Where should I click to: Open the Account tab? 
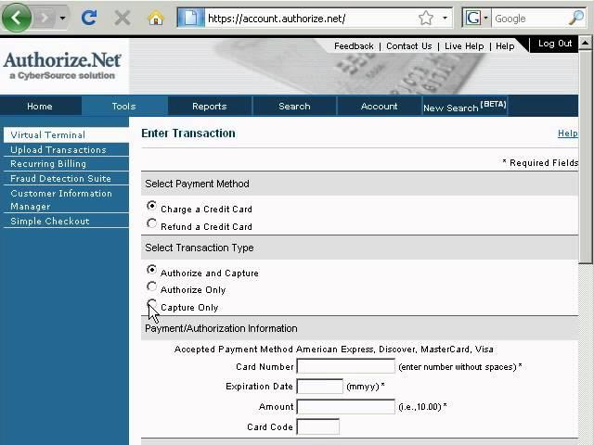(380, 107)
